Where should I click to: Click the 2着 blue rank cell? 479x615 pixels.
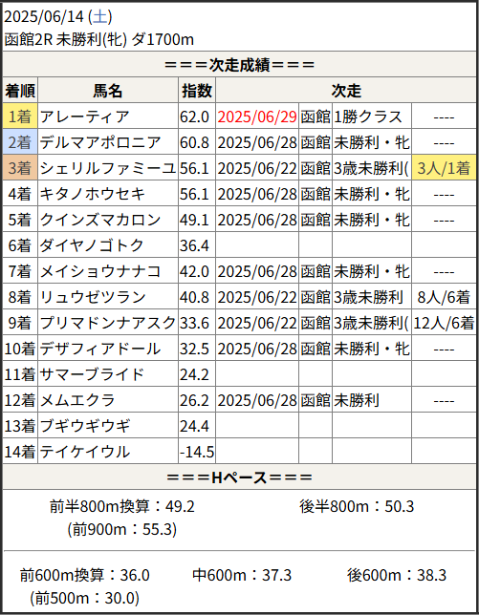pyautogui.click(x=20, y=142)
